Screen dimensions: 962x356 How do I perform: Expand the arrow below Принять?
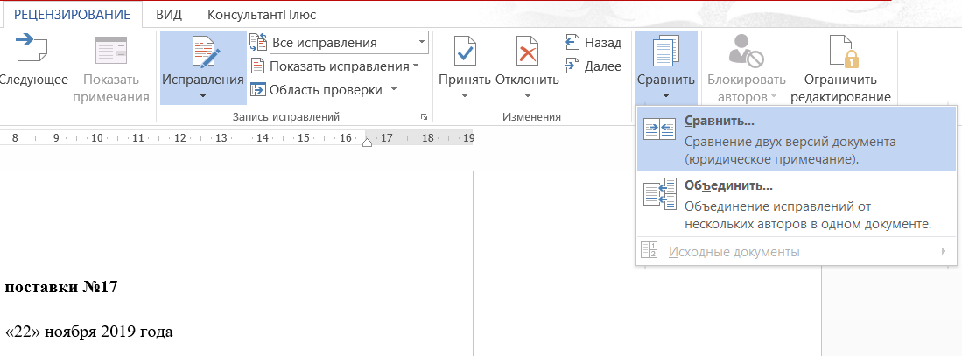465,96
